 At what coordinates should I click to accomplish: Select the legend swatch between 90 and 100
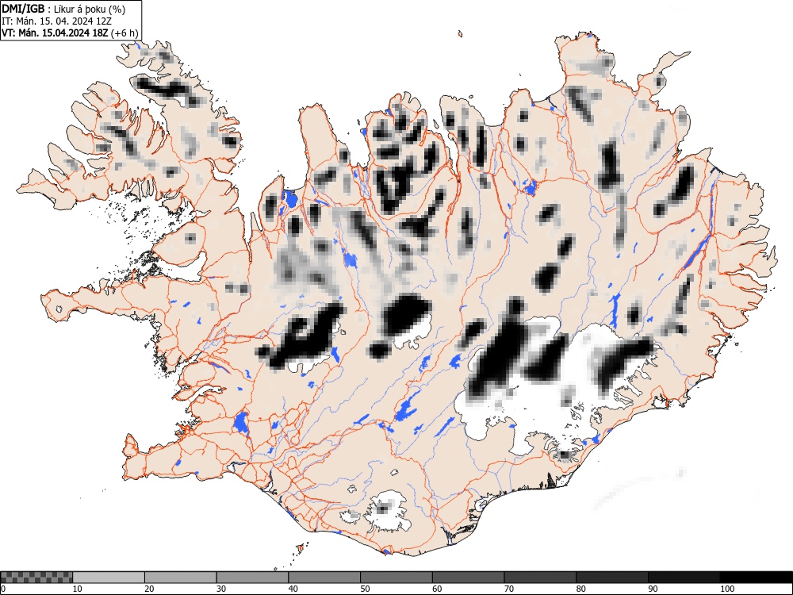684,578
